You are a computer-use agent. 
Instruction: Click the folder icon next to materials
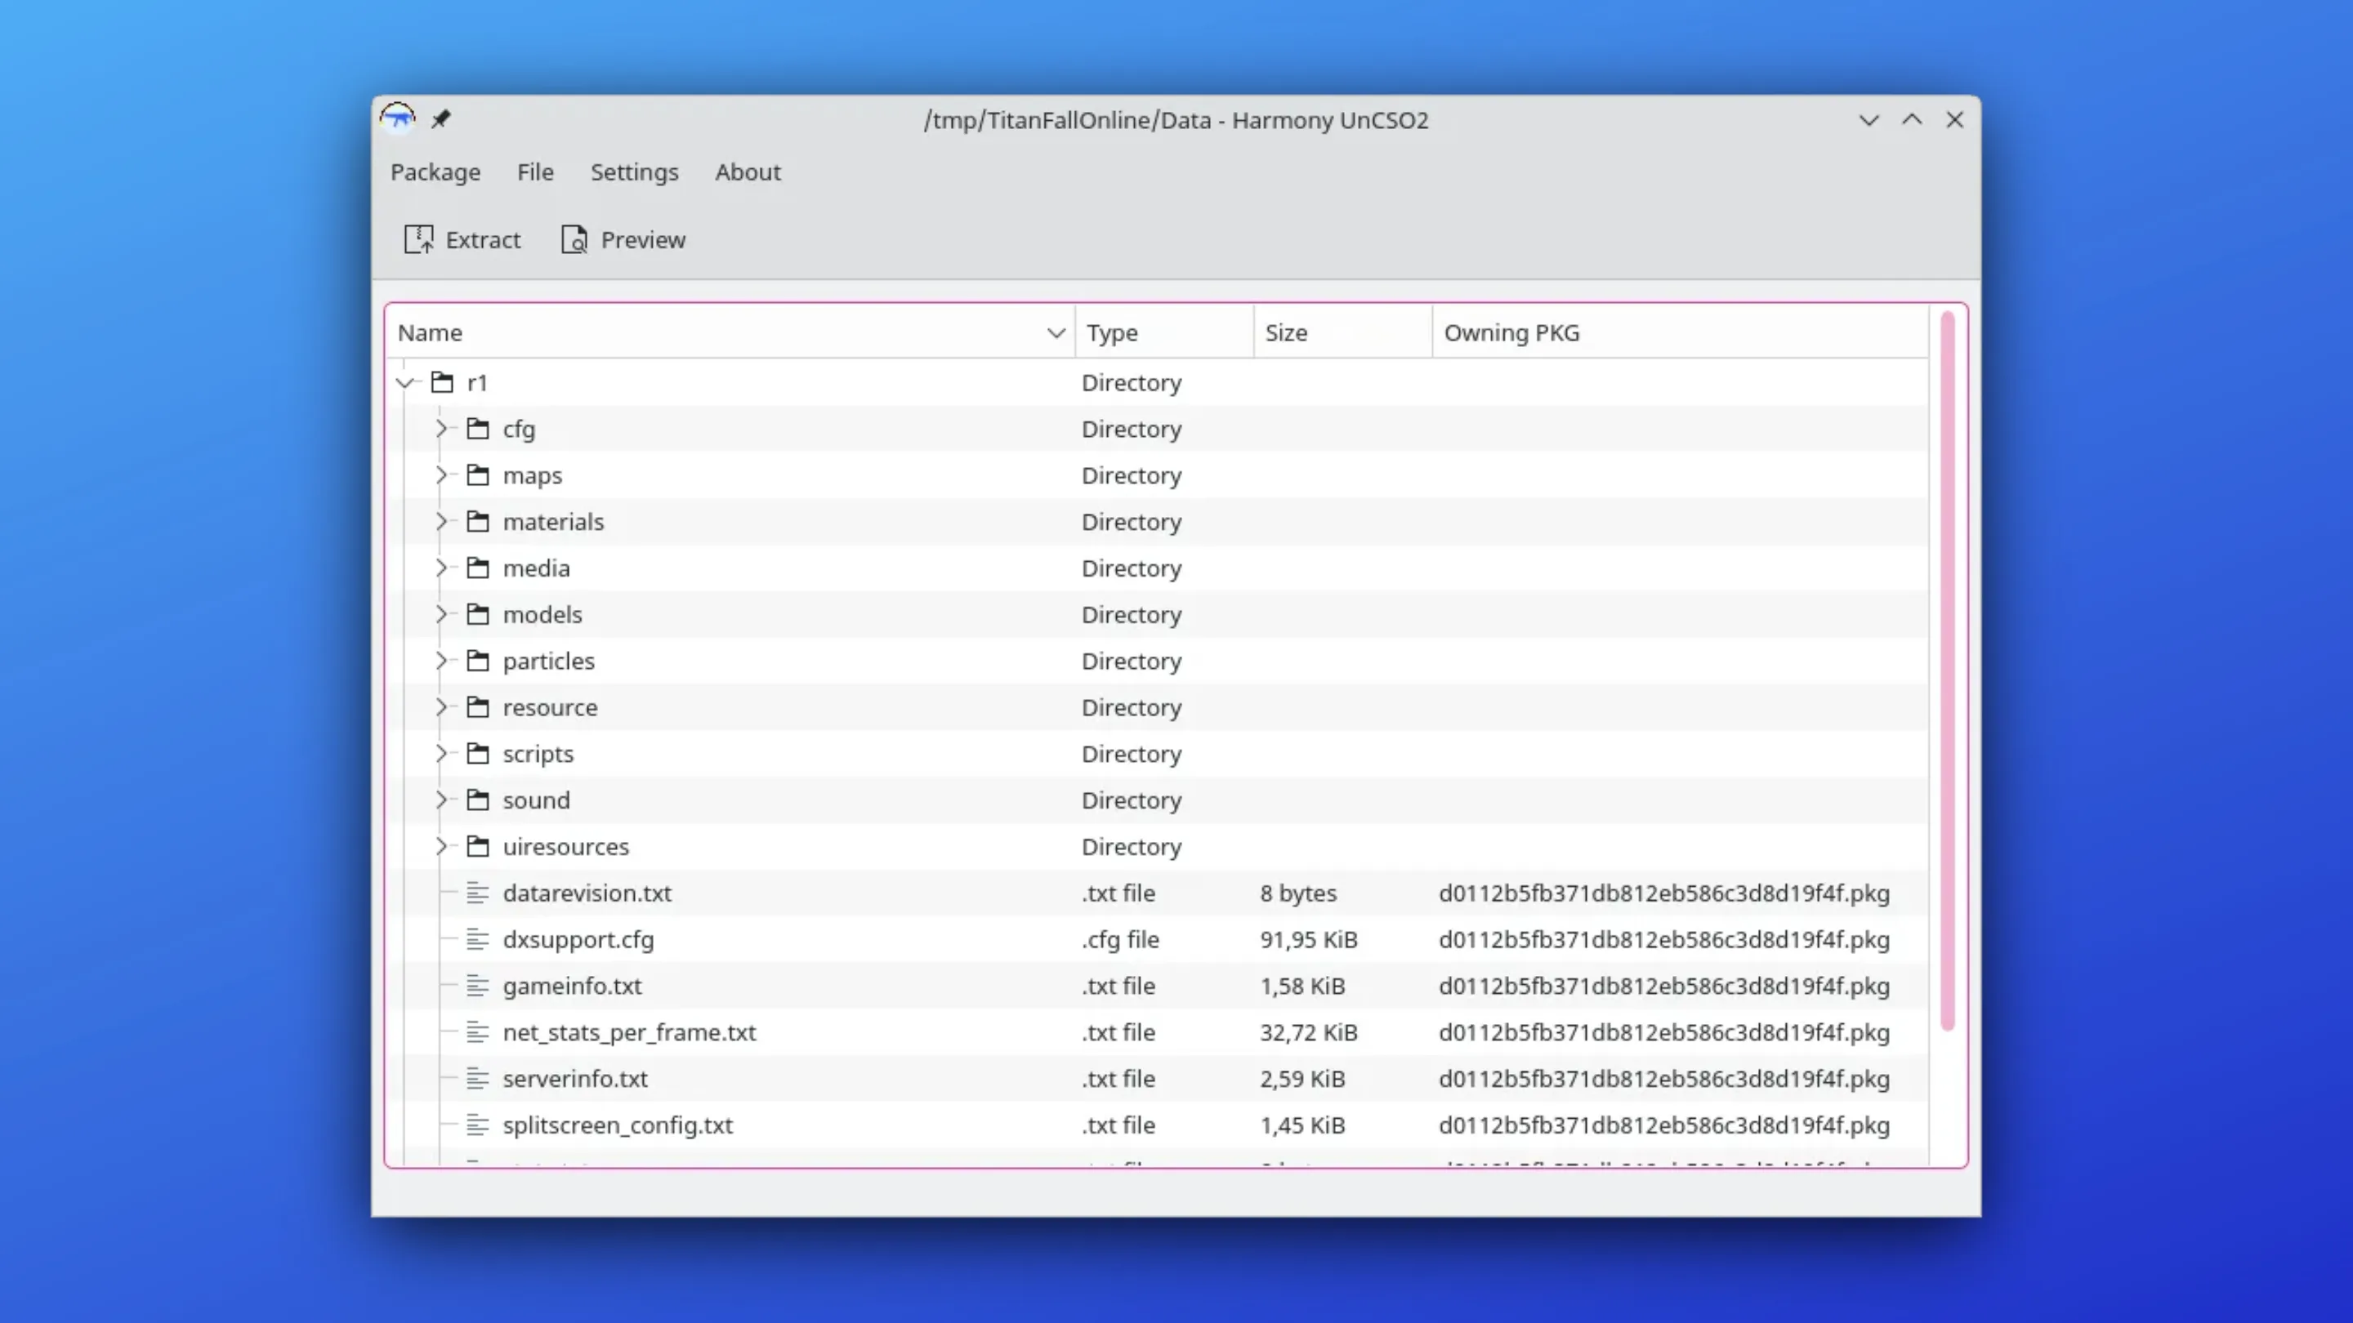[478, 521]
